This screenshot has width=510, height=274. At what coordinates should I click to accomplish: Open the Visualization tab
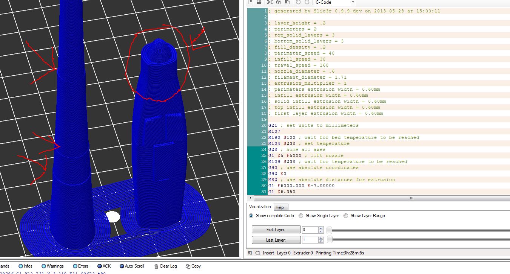click(260, 207)
